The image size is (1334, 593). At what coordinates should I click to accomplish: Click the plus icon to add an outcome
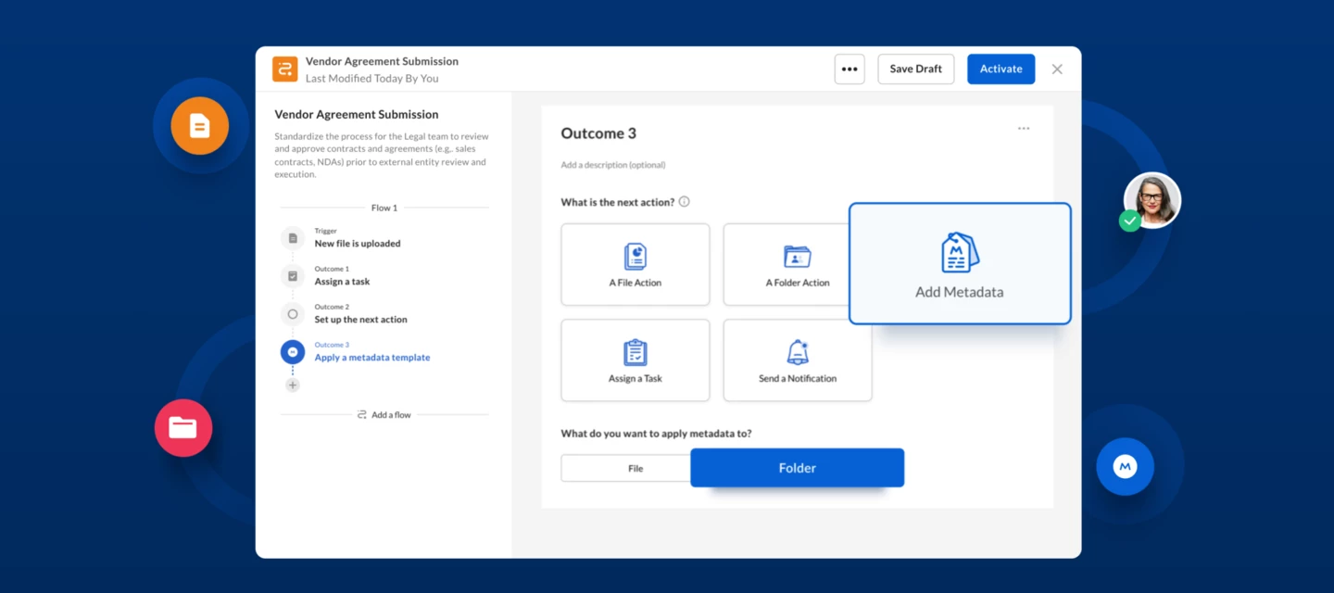[x=293, y=385]
